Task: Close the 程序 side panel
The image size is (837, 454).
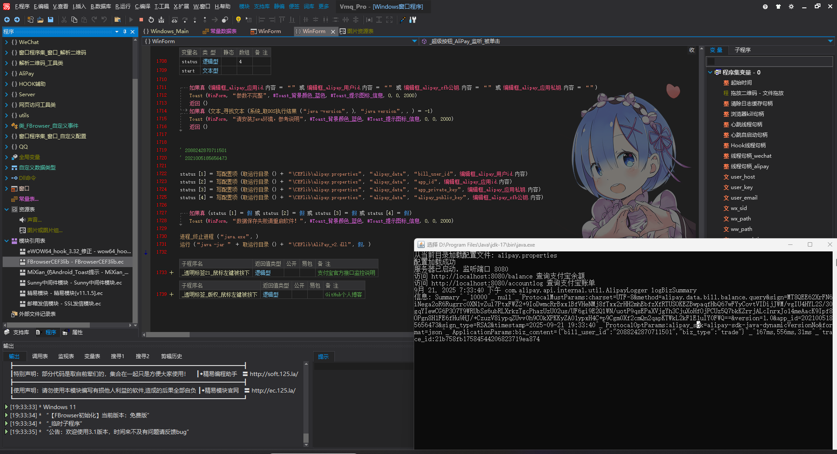Action: click(133, 31)
